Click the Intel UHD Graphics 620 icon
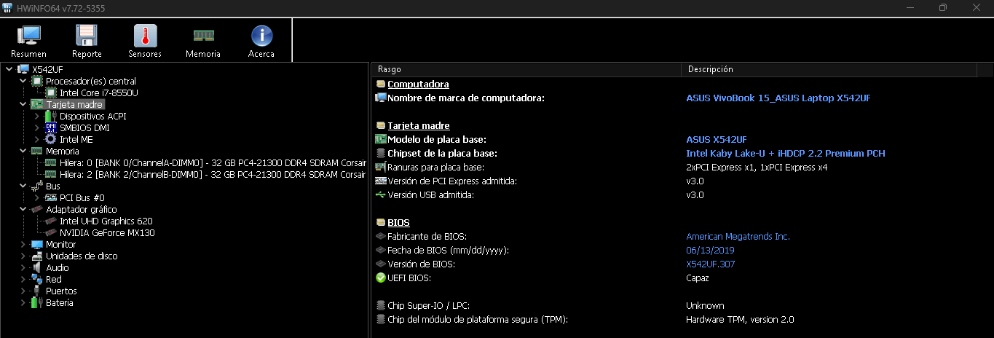 click(x=51, y=221)
